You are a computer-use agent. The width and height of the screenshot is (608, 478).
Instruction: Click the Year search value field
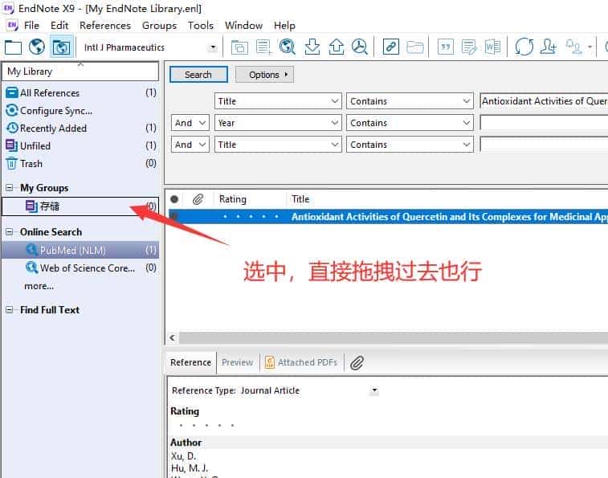point(544,123)
